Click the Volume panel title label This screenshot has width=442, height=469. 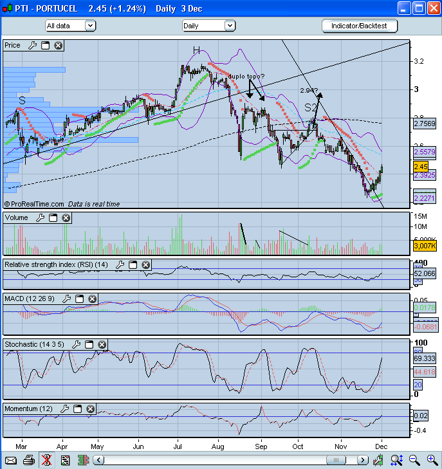17,217
